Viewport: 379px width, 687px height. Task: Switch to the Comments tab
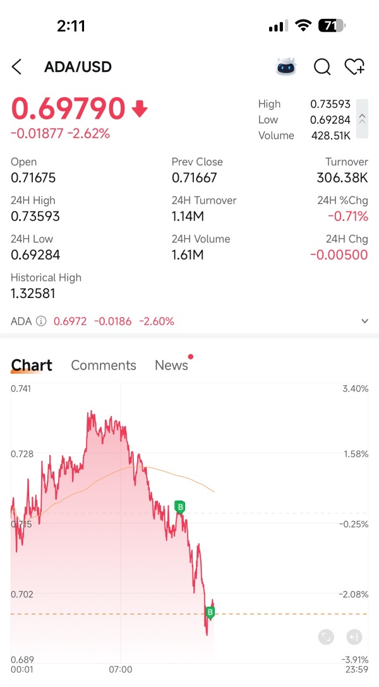pos(104,365)
